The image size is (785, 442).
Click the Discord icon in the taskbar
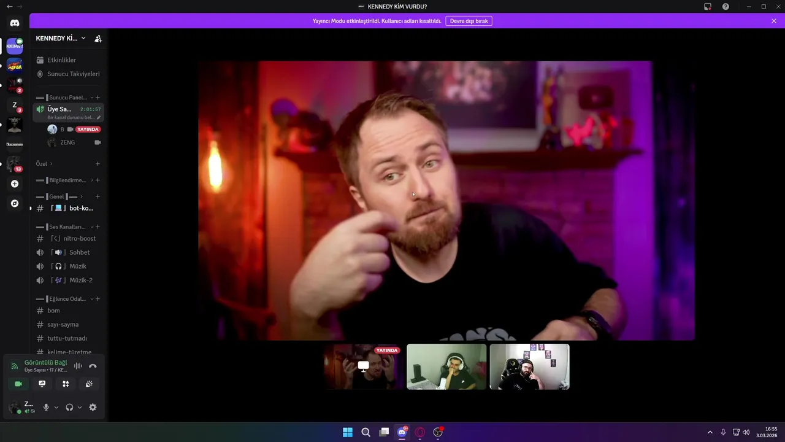click(x=402, y=432)
